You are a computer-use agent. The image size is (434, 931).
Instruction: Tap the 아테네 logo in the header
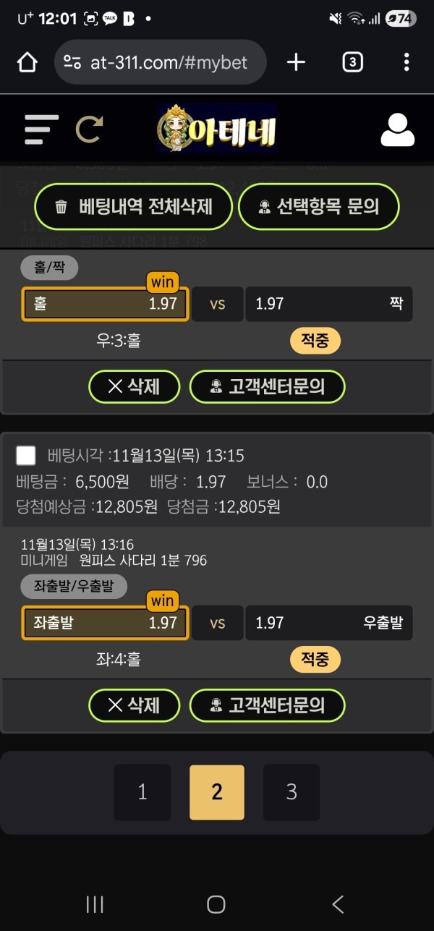pyautogui.click(x=216, y=129)
